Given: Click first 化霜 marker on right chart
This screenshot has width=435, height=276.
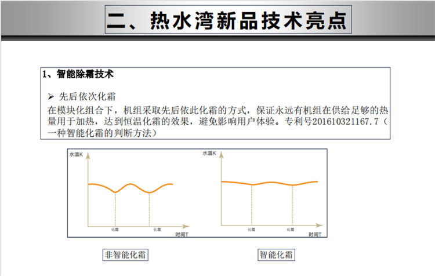Looking at the screenshot, I should click(251, 230).
